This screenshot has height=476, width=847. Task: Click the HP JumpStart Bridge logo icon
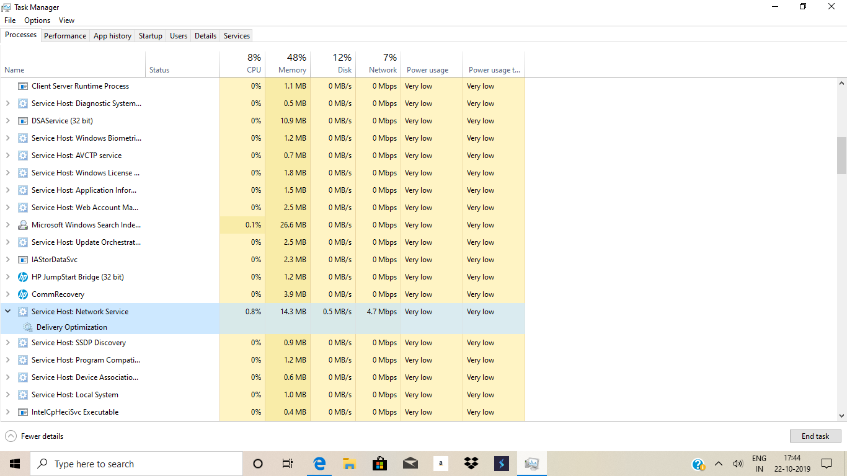(23, 277)
